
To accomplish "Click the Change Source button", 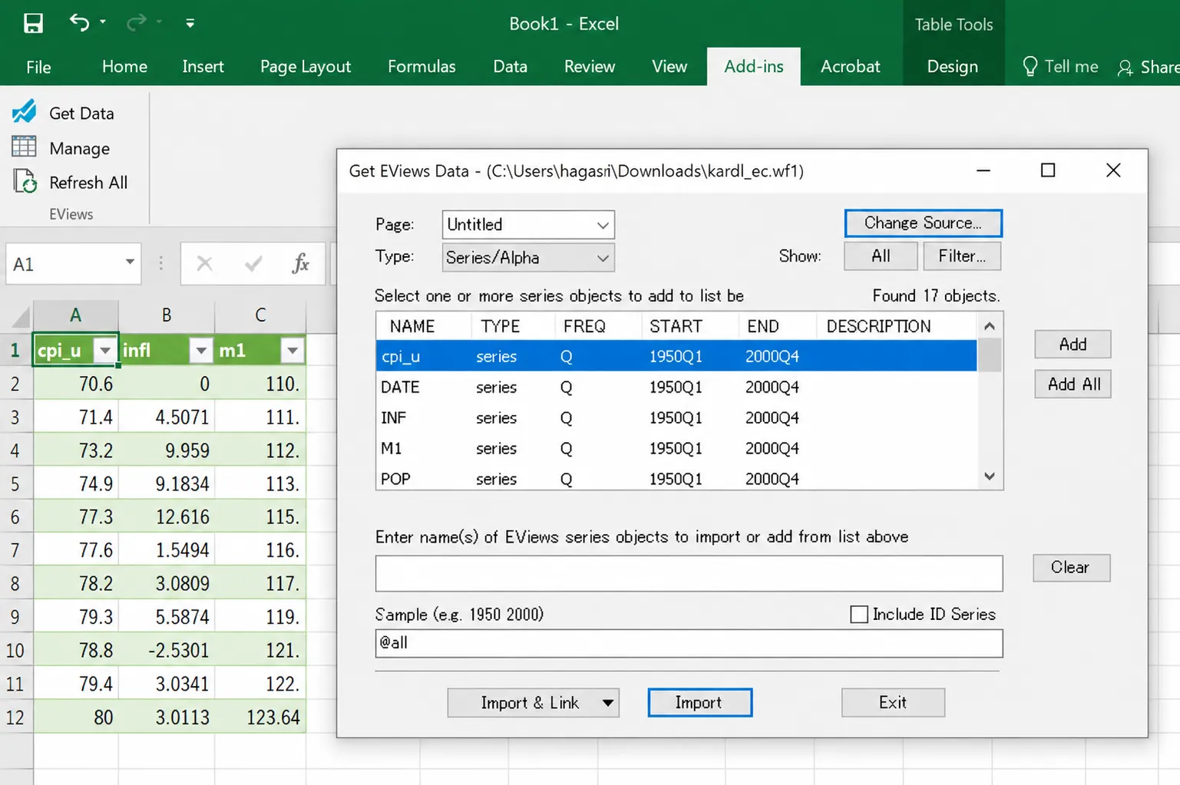I will coord(923,223).
